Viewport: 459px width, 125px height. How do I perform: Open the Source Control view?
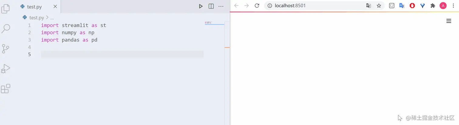coord(6,49)
